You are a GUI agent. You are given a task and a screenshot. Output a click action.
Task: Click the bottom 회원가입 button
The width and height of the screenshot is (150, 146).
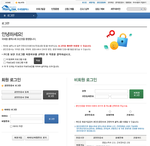click(18, 138)
